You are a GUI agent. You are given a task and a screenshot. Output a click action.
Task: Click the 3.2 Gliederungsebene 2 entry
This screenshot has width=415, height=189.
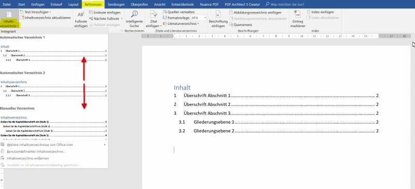(x=279, y=131)
